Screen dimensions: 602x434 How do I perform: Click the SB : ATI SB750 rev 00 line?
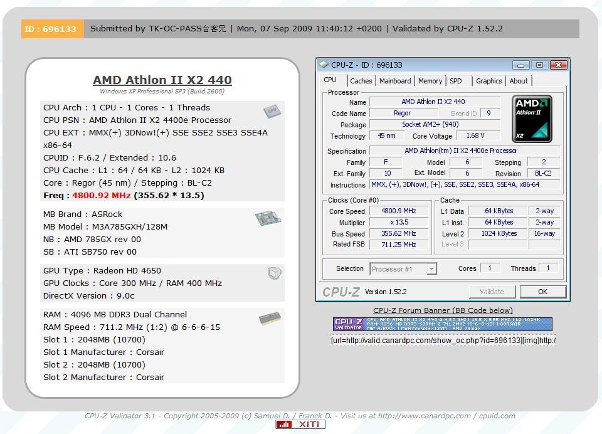[x=90, y=251]
